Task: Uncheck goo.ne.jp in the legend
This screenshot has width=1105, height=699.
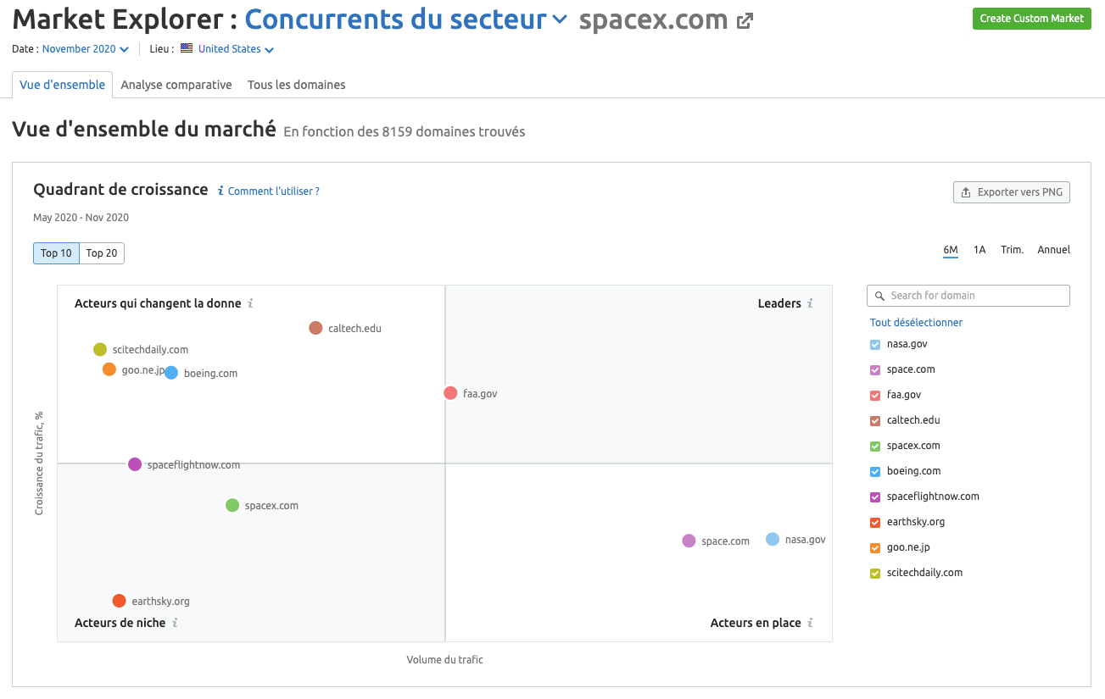Action: [875, 548]
